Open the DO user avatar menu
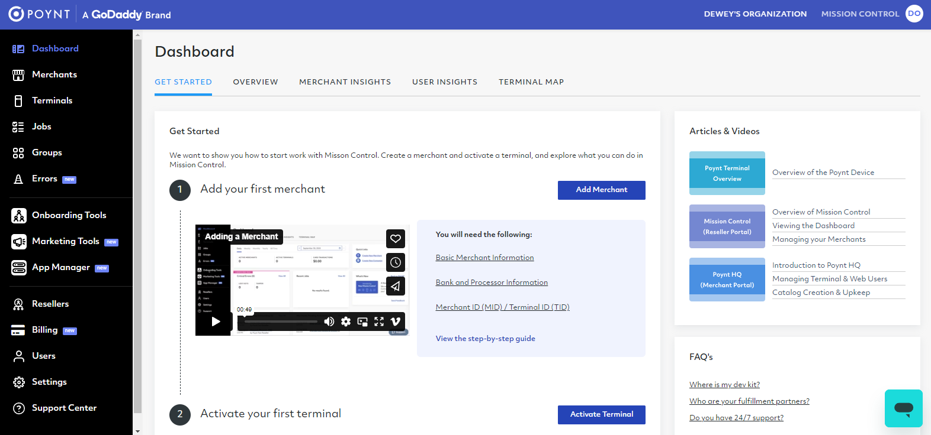Image resolution: width=931 pixels, height=435 pixels. point(914,14)
